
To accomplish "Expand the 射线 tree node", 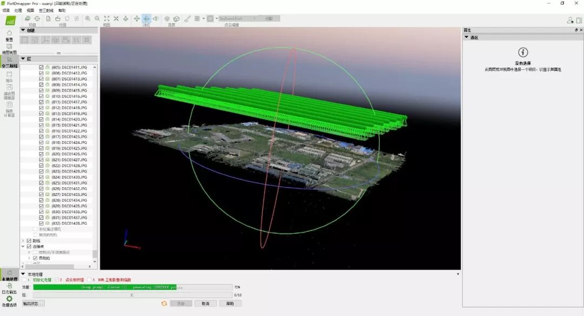I will [x=23, y=241].
